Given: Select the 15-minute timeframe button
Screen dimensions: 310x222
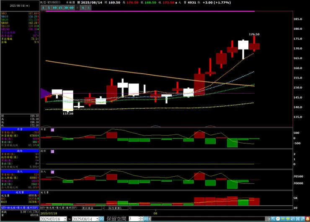Looking at the screenshot, I should 60,8.
